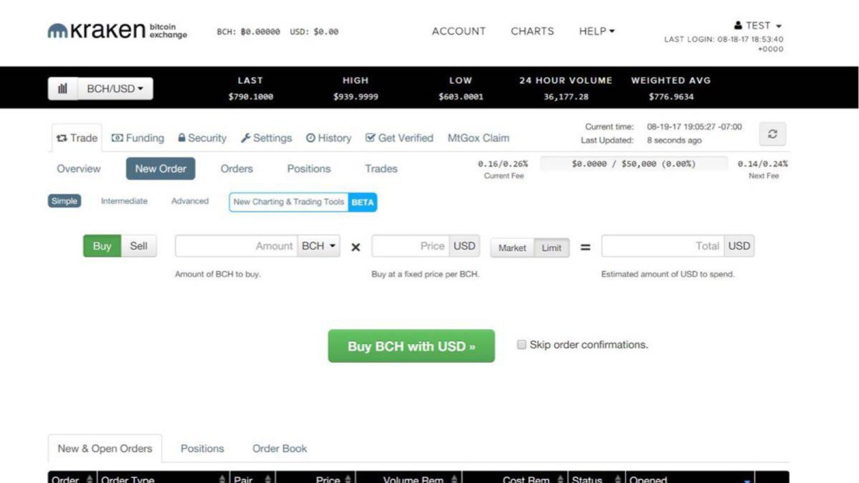859x483 pixels.
Task: Click into the Price input field
Action: (x=410, y=246)
